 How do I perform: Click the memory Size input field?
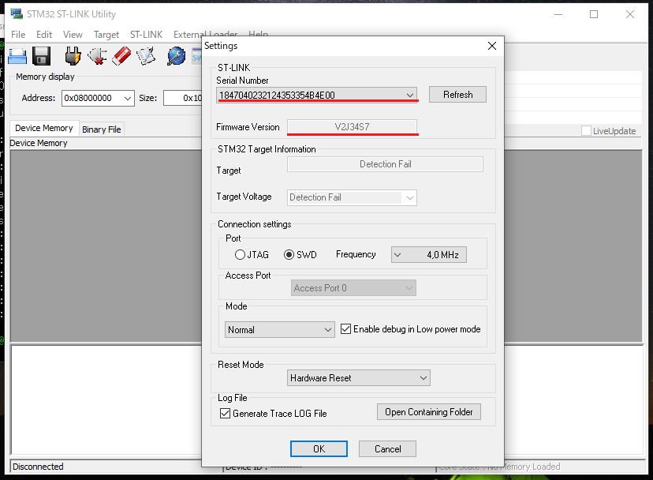(x=183, y=99)
